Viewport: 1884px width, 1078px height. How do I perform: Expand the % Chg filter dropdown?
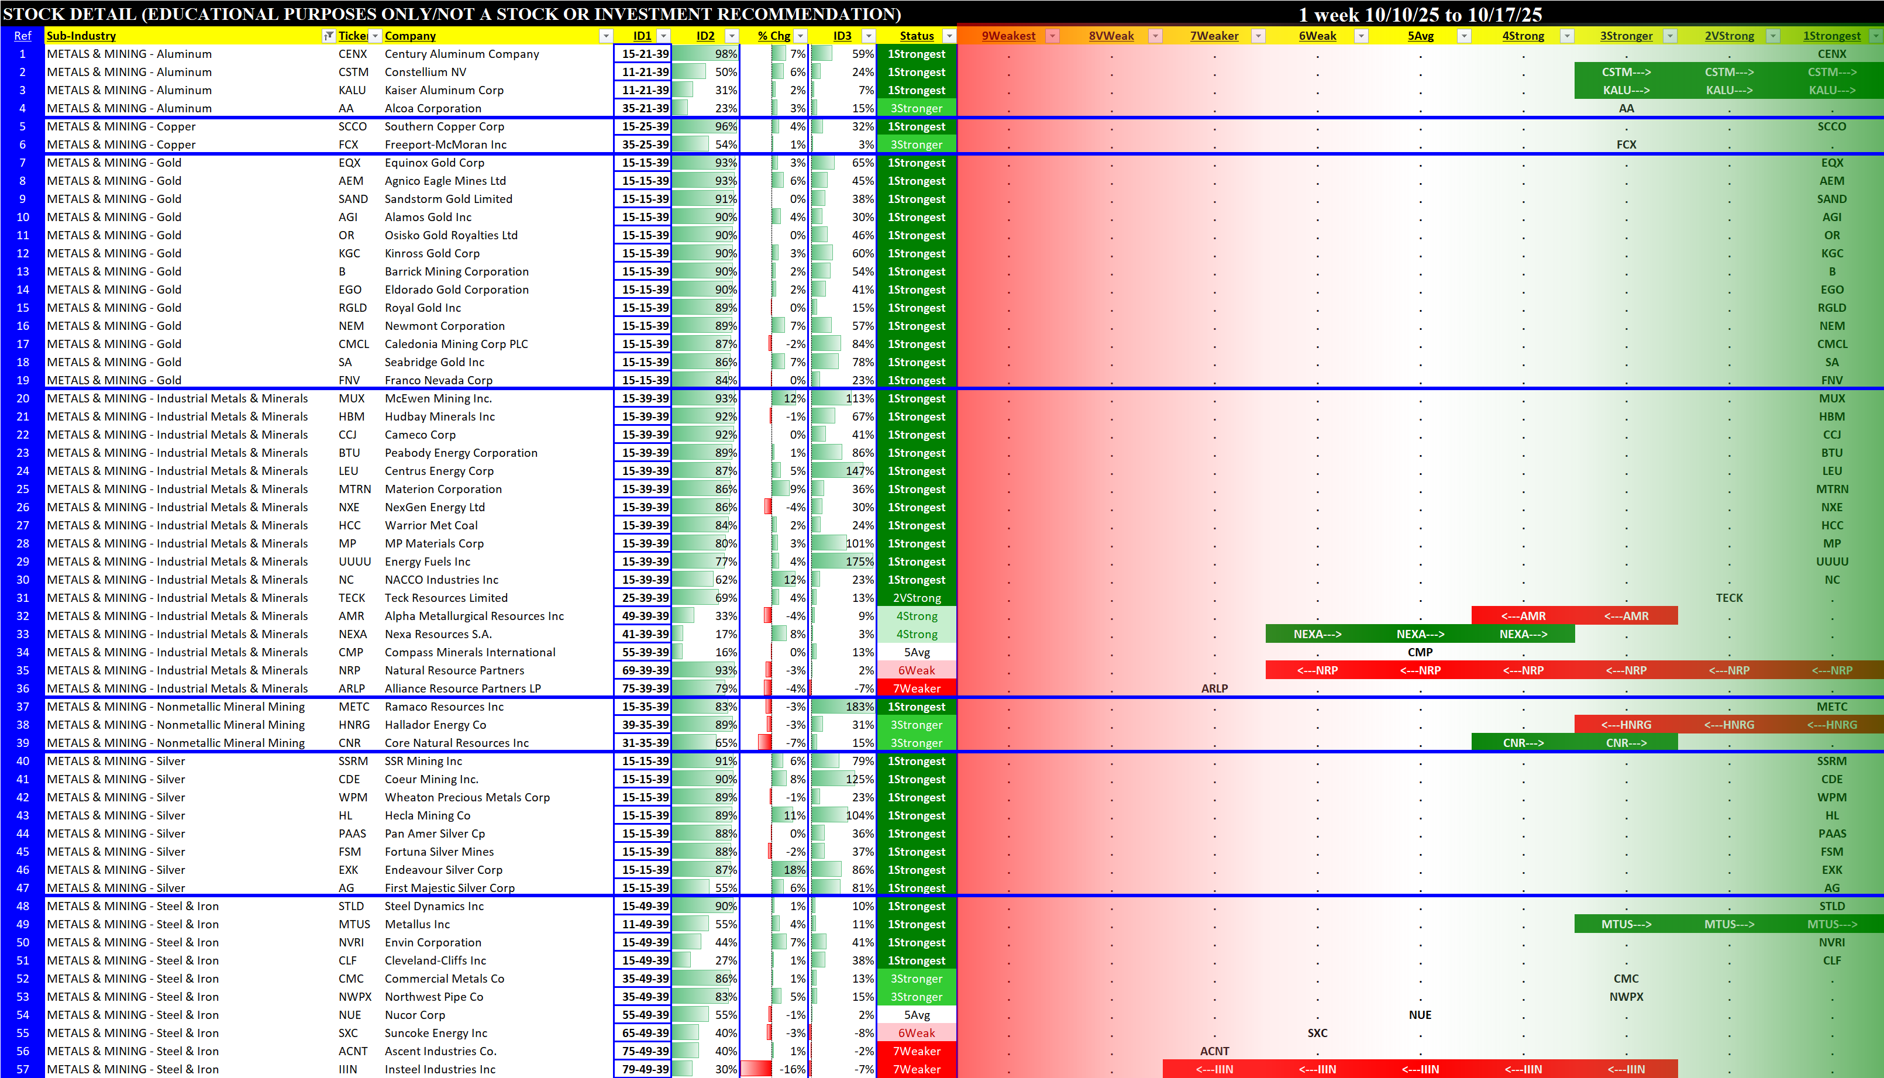(800, 36)
